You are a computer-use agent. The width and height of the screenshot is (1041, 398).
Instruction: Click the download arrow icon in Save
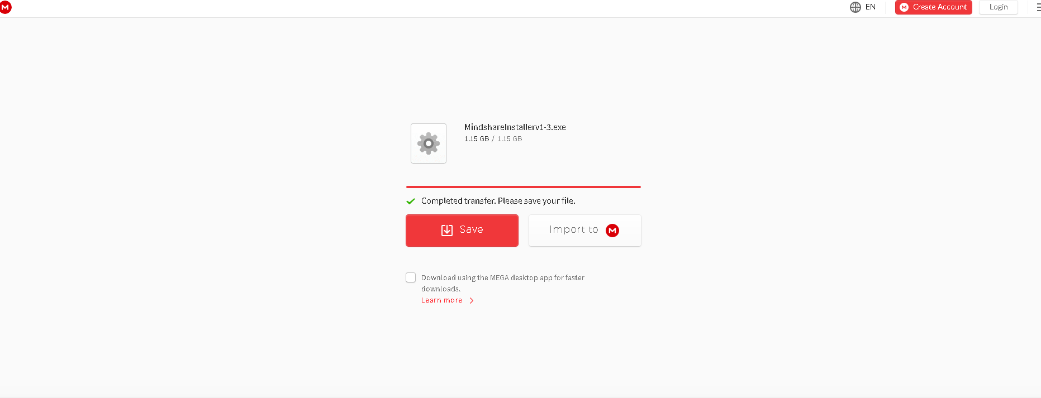point(447,230)
